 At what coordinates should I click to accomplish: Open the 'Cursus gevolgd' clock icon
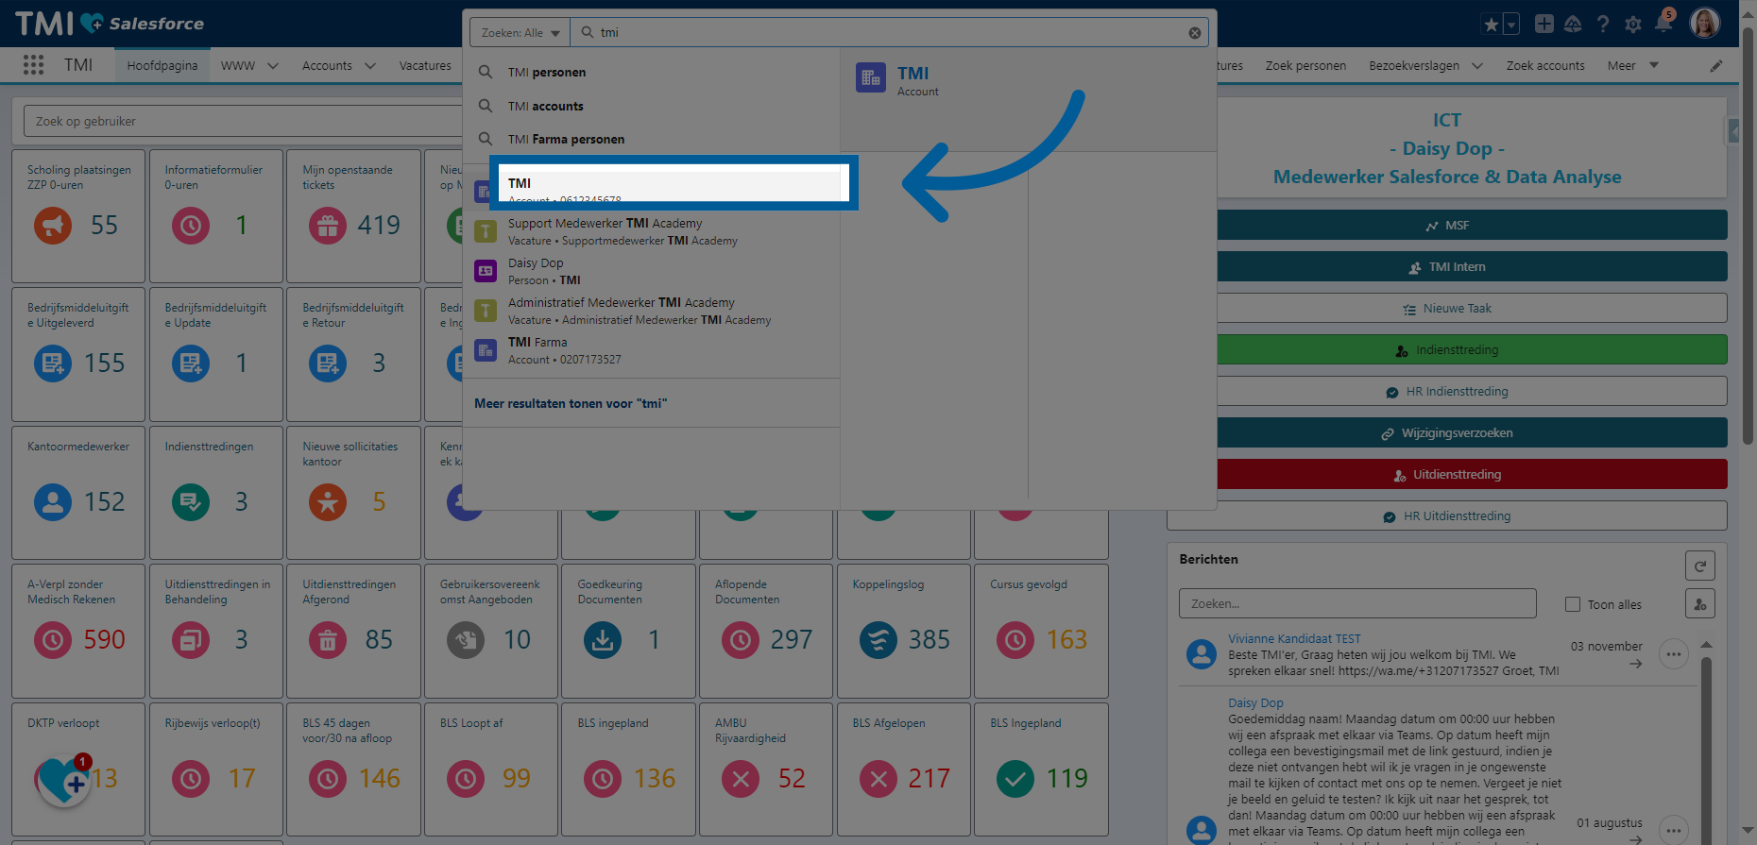1015,640
